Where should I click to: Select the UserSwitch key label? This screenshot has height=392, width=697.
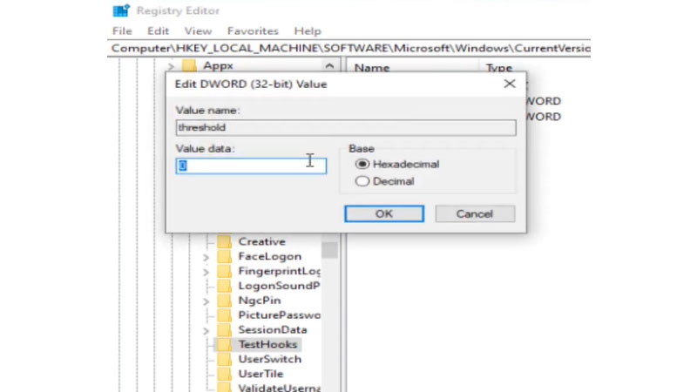pyautogui.click(x=270, y=359)
